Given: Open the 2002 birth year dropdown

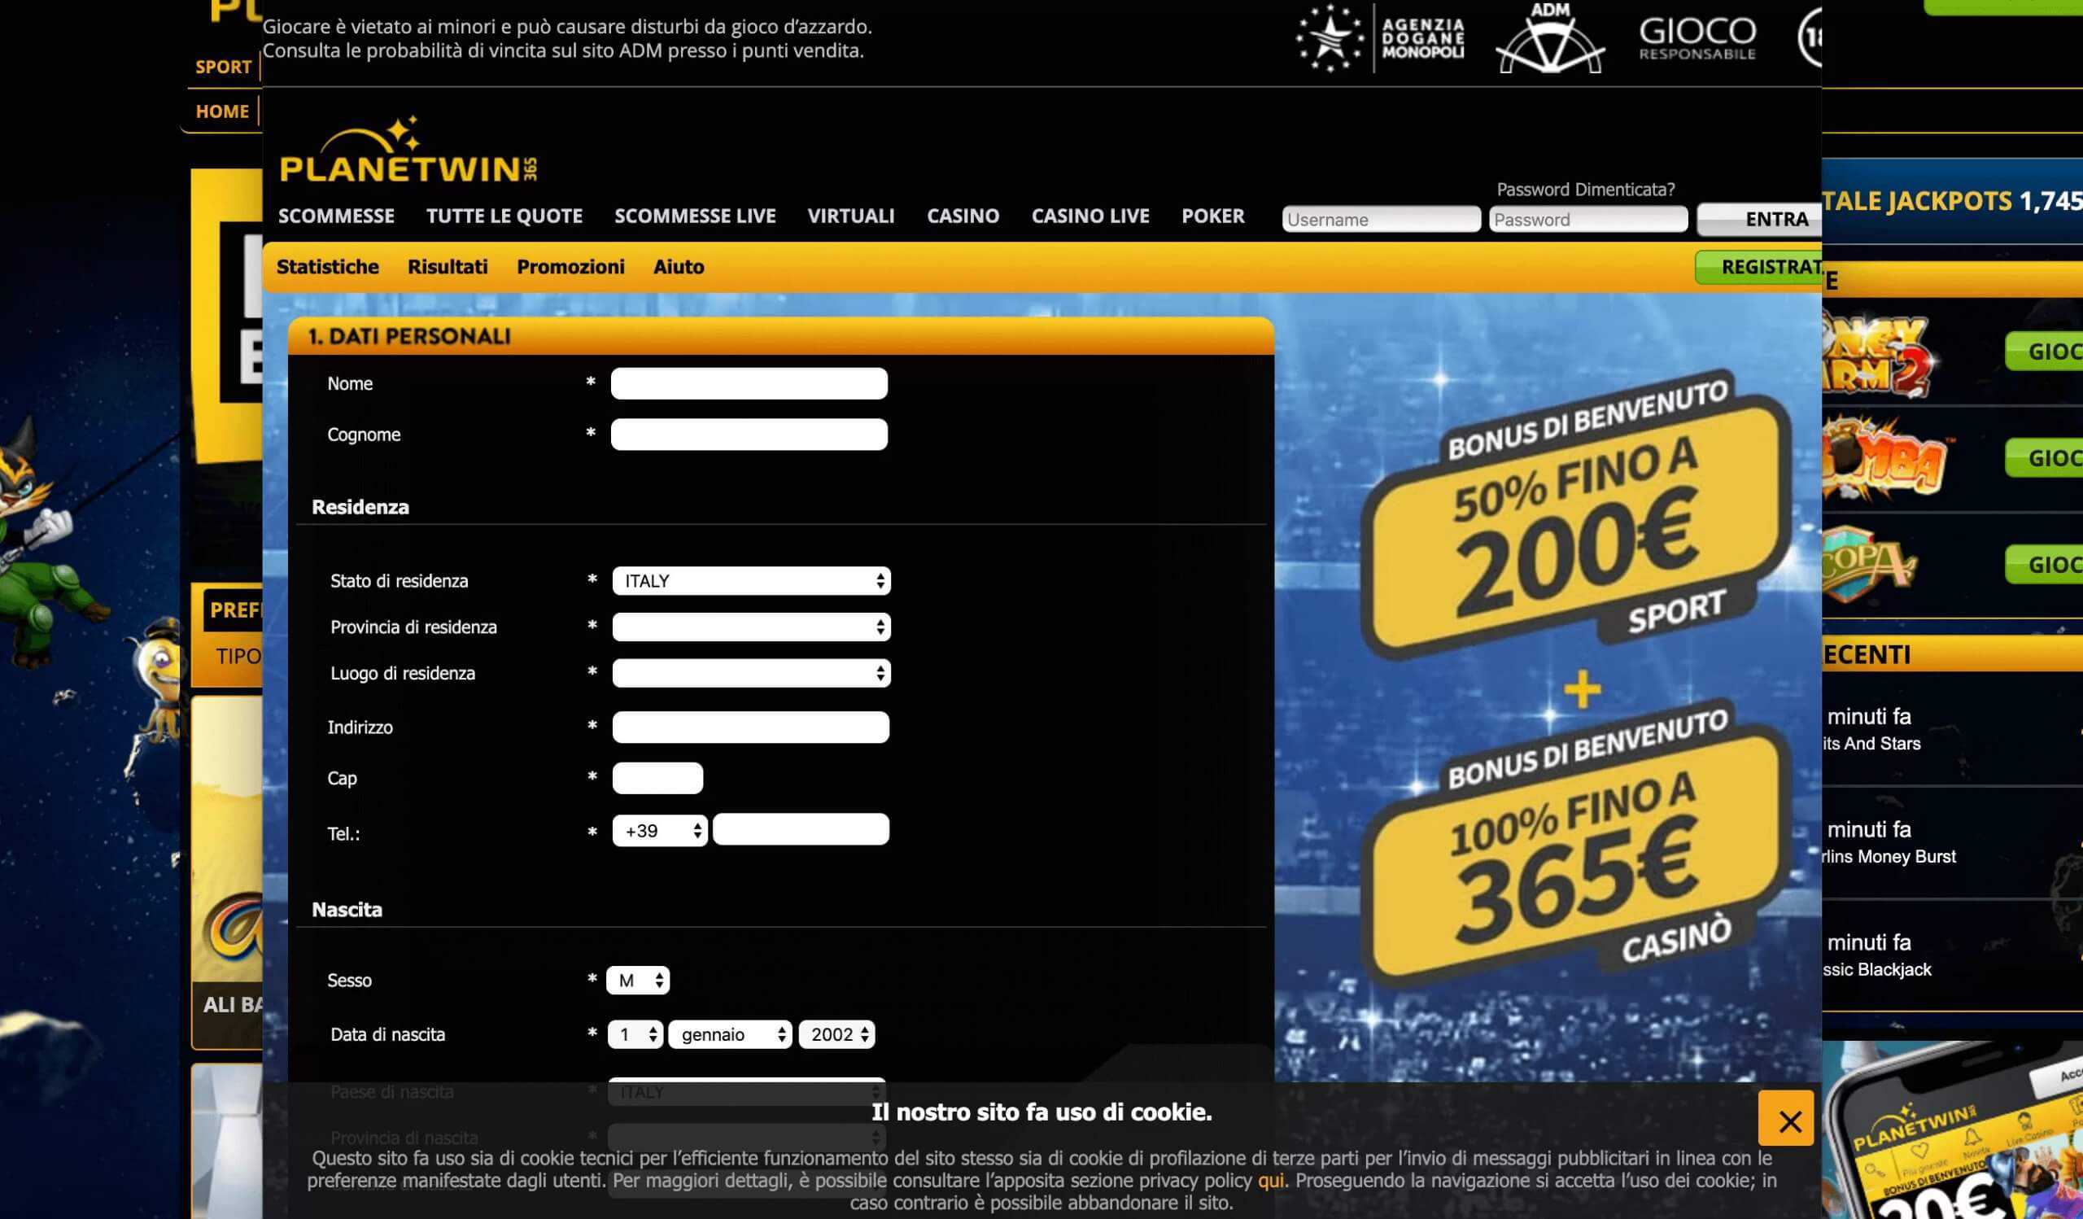Looking at the screenshot, I should pyautogui.click(x=836, y=1036).
